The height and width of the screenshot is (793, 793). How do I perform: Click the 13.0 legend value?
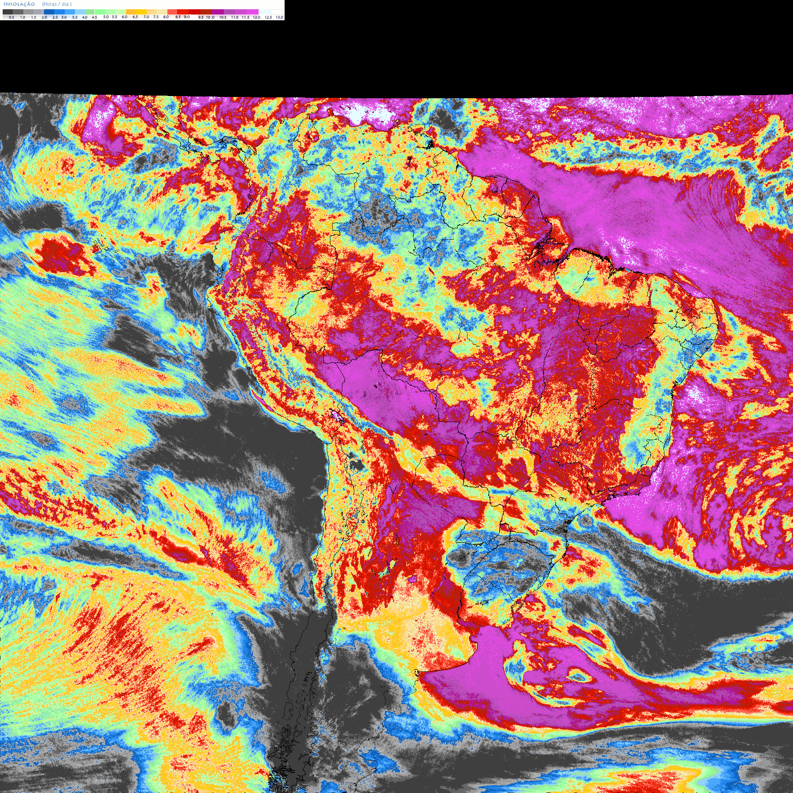280,17
